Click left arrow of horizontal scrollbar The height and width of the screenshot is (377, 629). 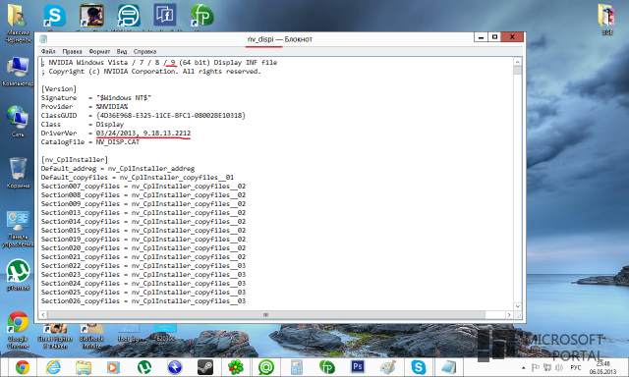point(43,315)
